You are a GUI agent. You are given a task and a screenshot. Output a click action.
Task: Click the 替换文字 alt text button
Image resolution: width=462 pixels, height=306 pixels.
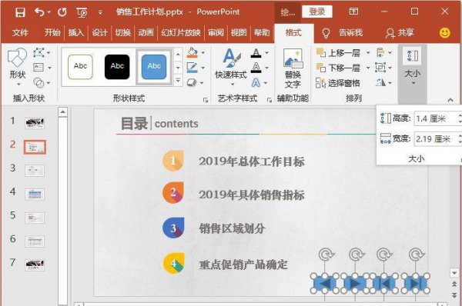tap(293, 69)
